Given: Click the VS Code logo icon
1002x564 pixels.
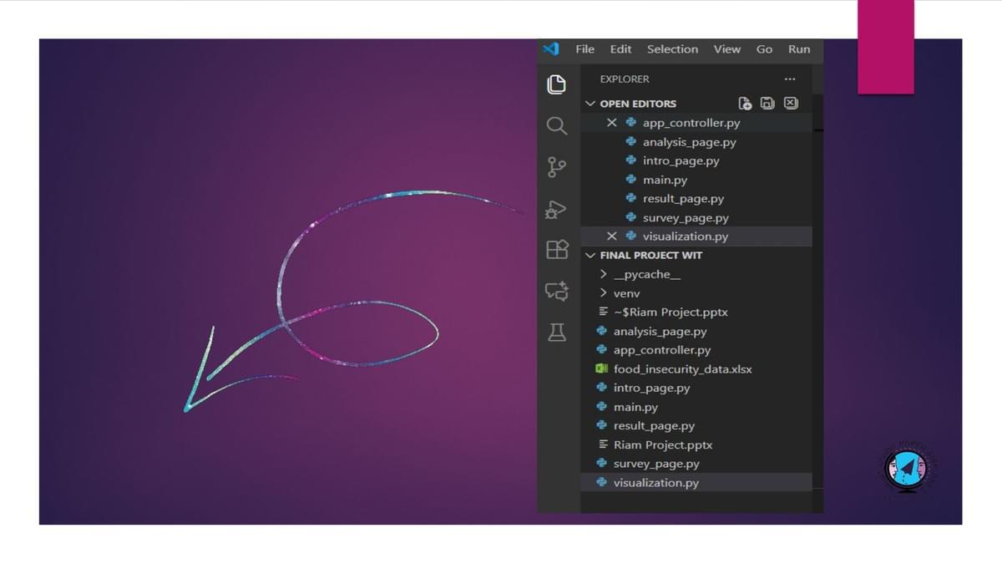Looking at the screenshot, I should pos(551,49).
